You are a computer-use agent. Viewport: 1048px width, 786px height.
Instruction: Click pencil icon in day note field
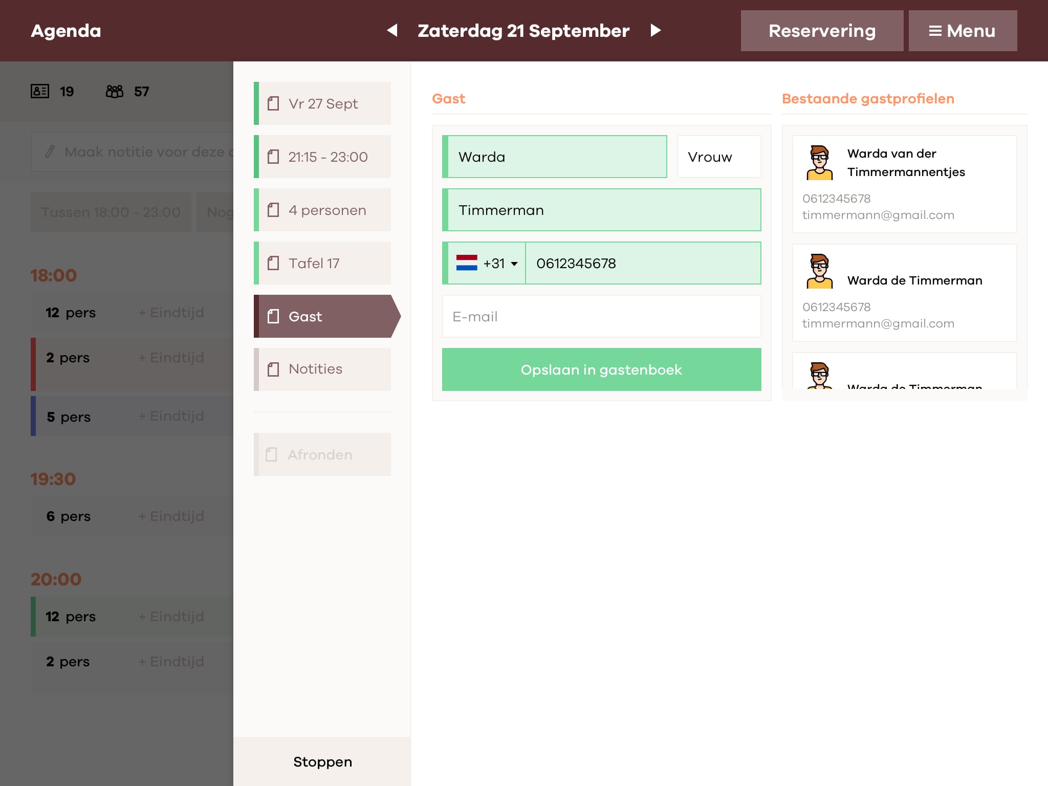click(50, 152)
